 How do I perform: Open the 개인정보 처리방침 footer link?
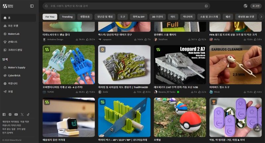click(x=11, y=122)
